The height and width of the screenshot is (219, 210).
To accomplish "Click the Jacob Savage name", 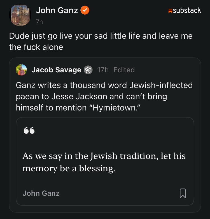I will 56,70.
